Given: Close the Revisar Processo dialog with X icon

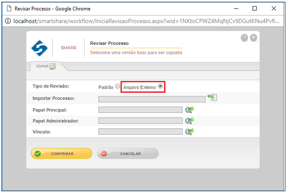Looking at the screenshot, I should [x=253, y=37].
